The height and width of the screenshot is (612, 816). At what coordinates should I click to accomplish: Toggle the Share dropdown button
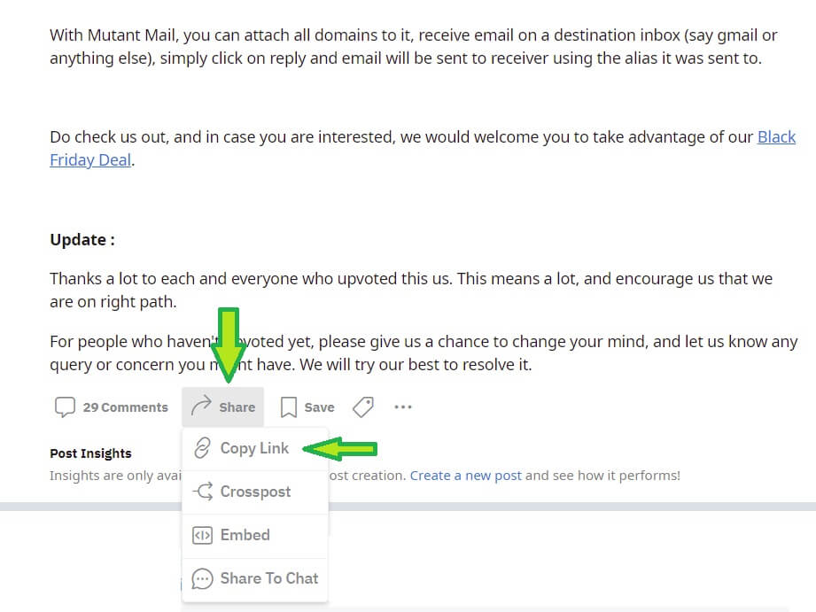(222, 407)
